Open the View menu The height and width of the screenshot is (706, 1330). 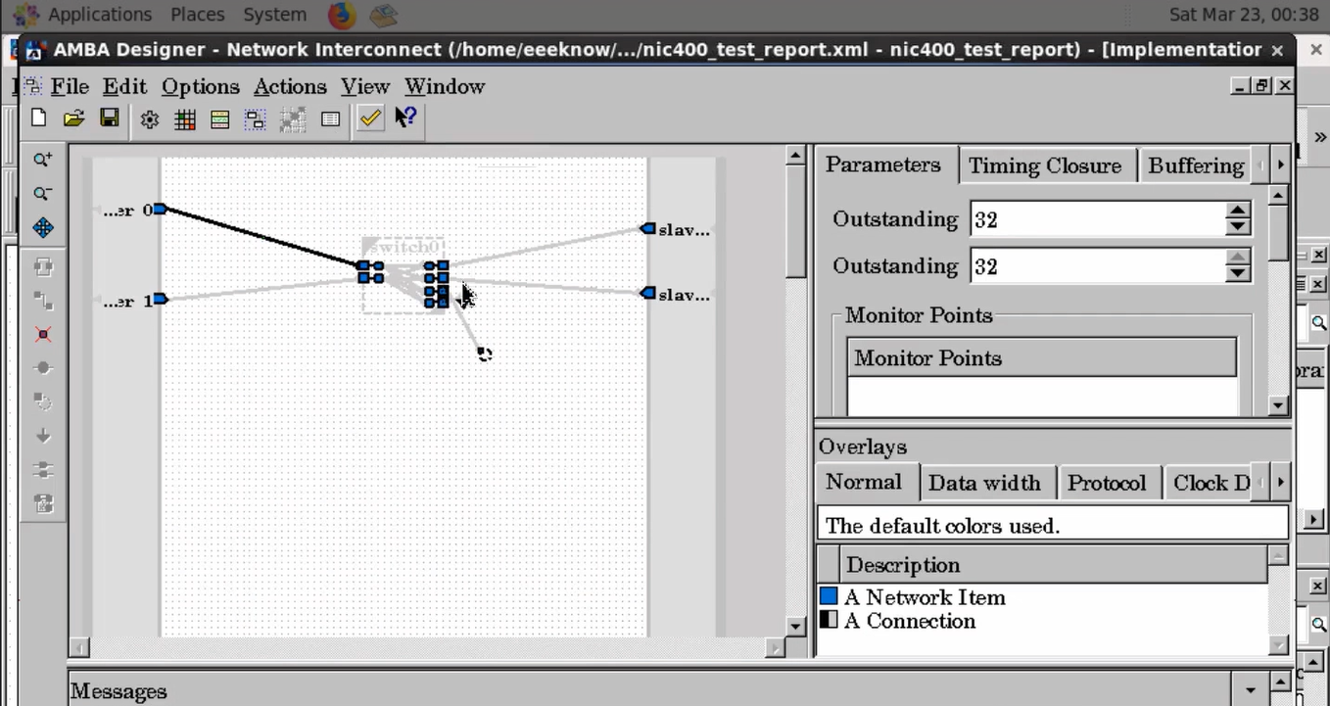[x=365, y=86]
